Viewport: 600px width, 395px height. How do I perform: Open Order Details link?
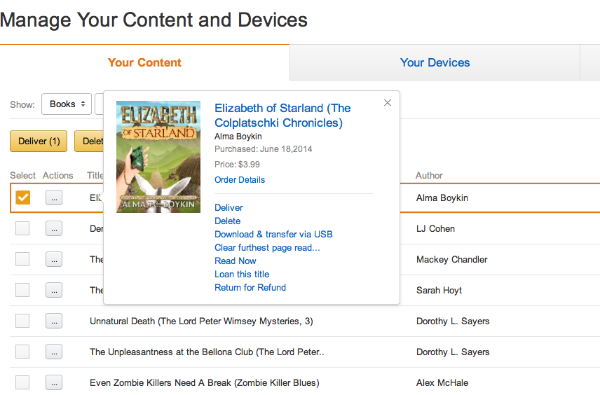(240, 180)
